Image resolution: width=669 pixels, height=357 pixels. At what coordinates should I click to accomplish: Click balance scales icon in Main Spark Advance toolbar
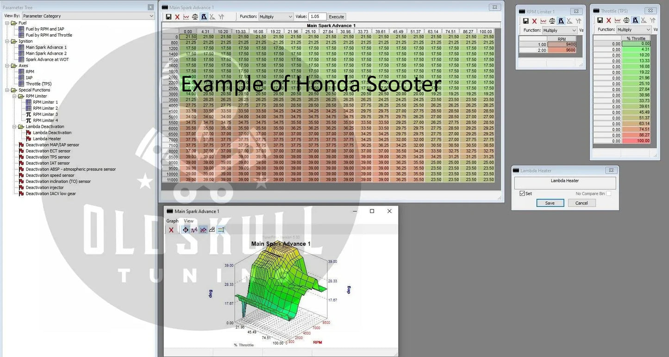pyautogui.click(x=195, y=17)
